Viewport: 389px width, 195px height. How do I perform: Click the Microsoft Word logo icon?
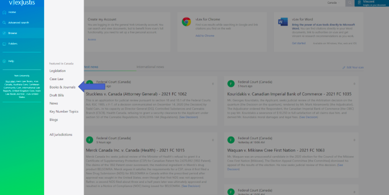pyautogui.click(x=283, y=22)
